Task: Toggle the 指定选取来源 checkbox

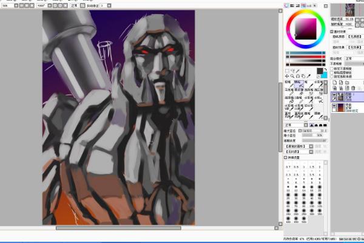Action: 332,77
